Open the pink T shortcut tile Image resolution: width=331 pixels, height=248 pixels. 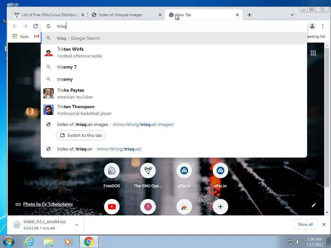click(148, 207)
